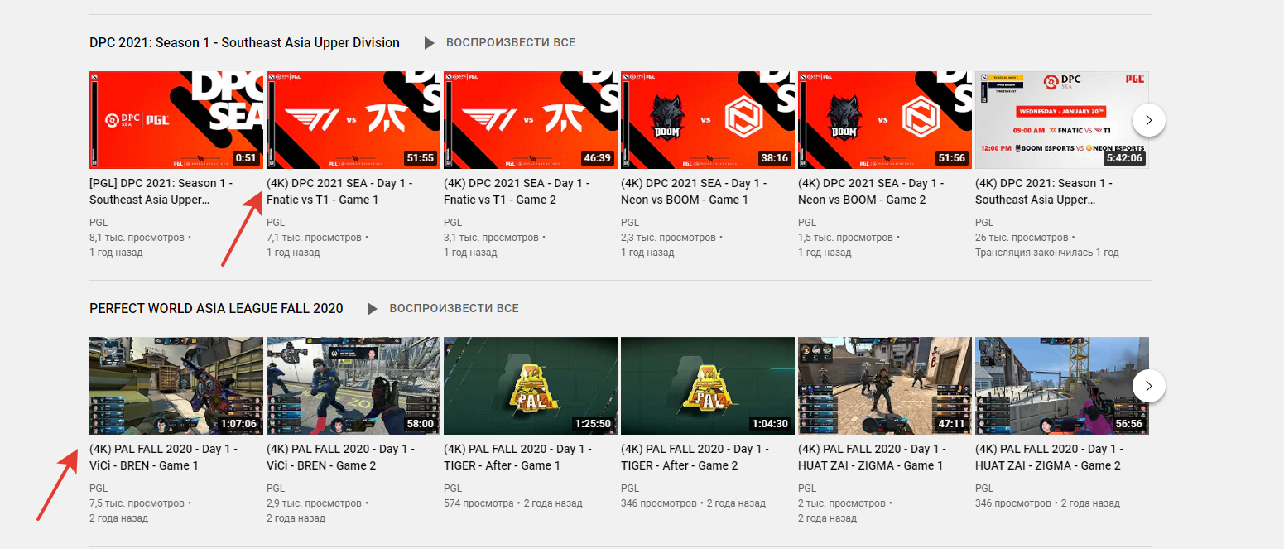Click 'Трансляция закончилась 1 год' text
This screenshot has width=1284, height=549.
point(1047,253)
